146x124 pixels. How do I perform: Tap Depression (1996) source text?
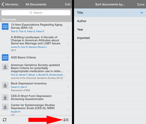21,90
